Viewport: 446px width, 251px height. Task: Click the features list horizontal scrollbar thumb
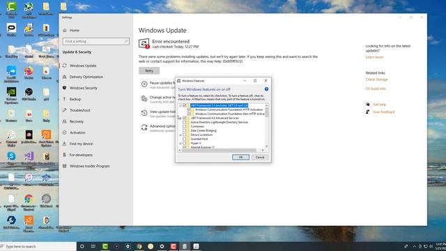point(219,151)
